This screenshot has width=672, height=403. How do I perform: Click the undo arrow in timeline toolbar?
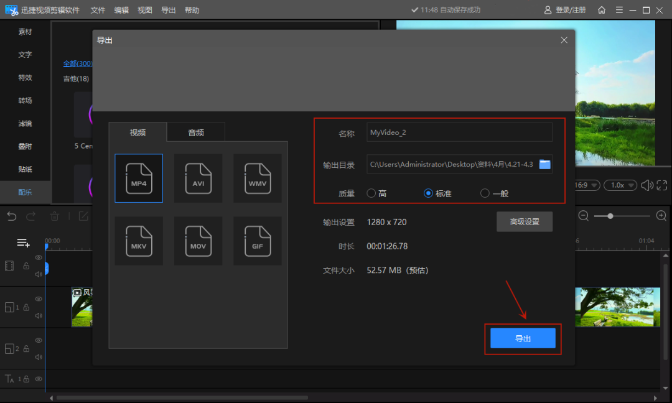pos(12,216)
